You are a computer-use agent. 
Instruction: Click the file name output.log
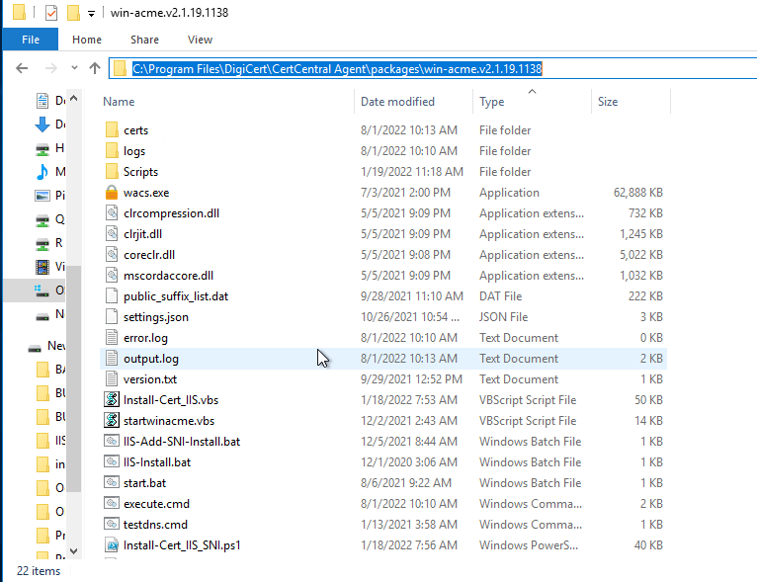151,359
